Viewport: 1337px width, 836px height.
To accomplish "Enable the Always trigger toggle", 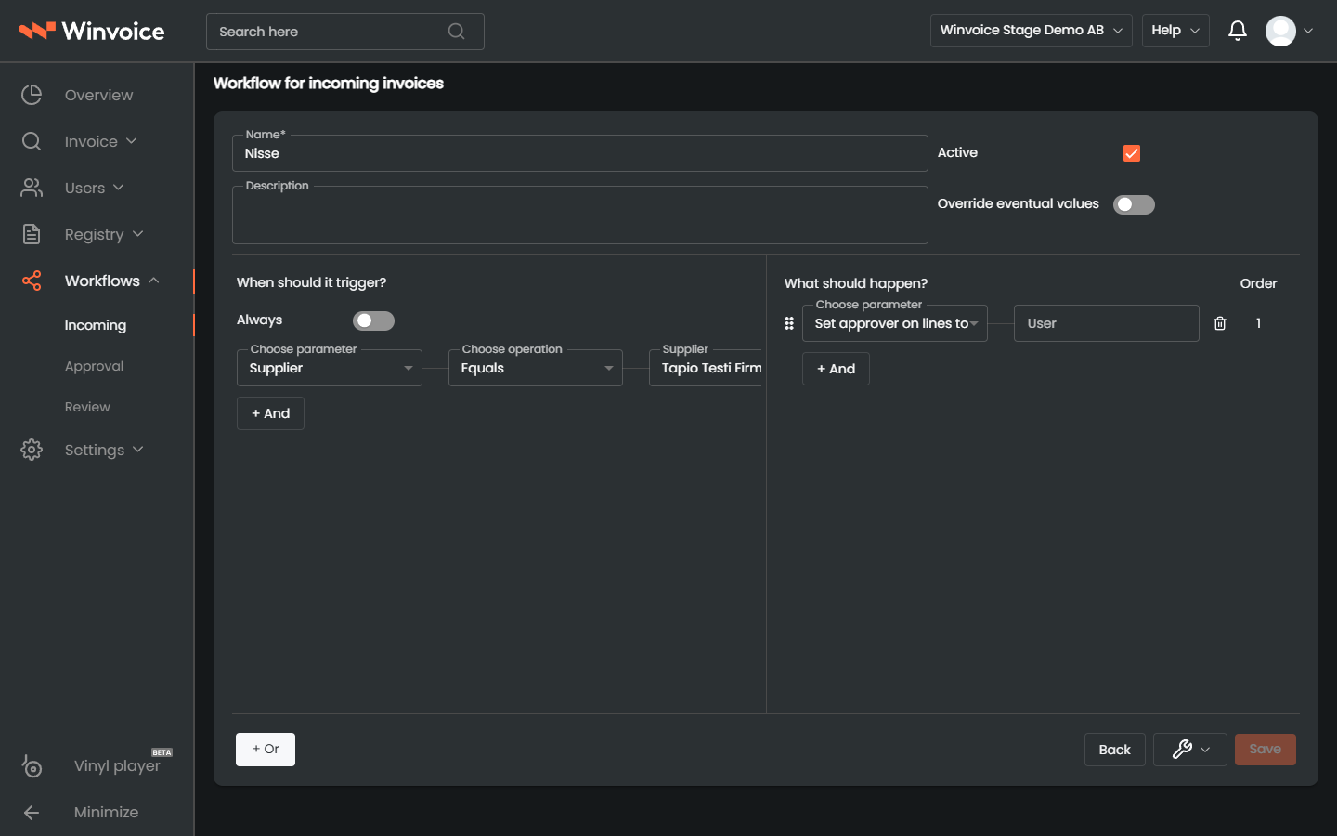I will [373, 320].
